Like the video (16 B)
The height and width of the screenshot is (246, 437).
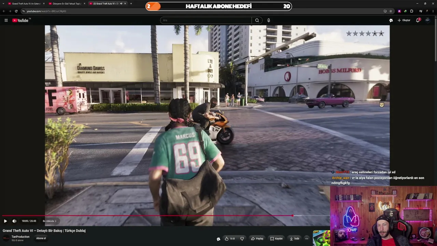coord(230,238)
